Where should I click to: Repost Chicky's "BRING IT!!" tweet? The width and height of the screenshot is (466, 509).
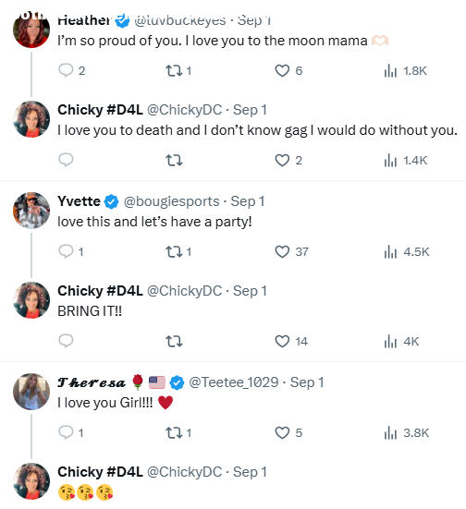click(x=174, y=342)
